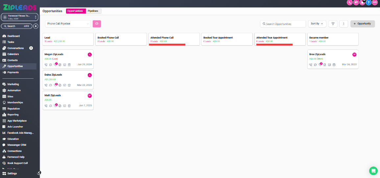
Task: Click the call icon on Bree ZipLeads card
Action: click(311, 65)
